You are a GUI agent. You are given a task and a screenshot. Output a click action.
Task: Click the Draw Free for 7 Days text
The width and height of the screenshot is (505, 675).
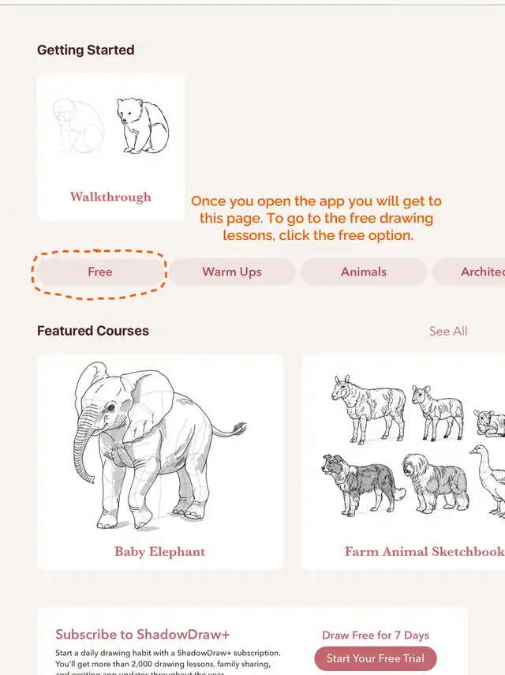376,636
